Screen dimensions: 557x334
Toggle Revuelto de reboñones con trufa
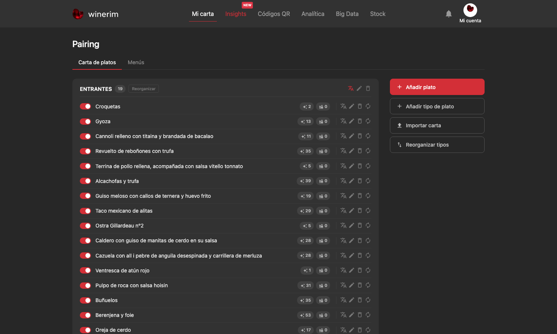click(85, 151)
